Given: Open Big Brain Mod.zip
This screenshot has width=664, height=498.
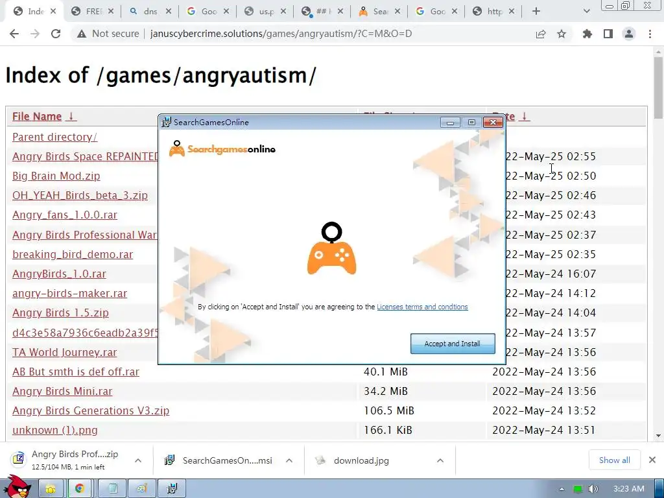Looking at the screenshot, I should [56, 176].
